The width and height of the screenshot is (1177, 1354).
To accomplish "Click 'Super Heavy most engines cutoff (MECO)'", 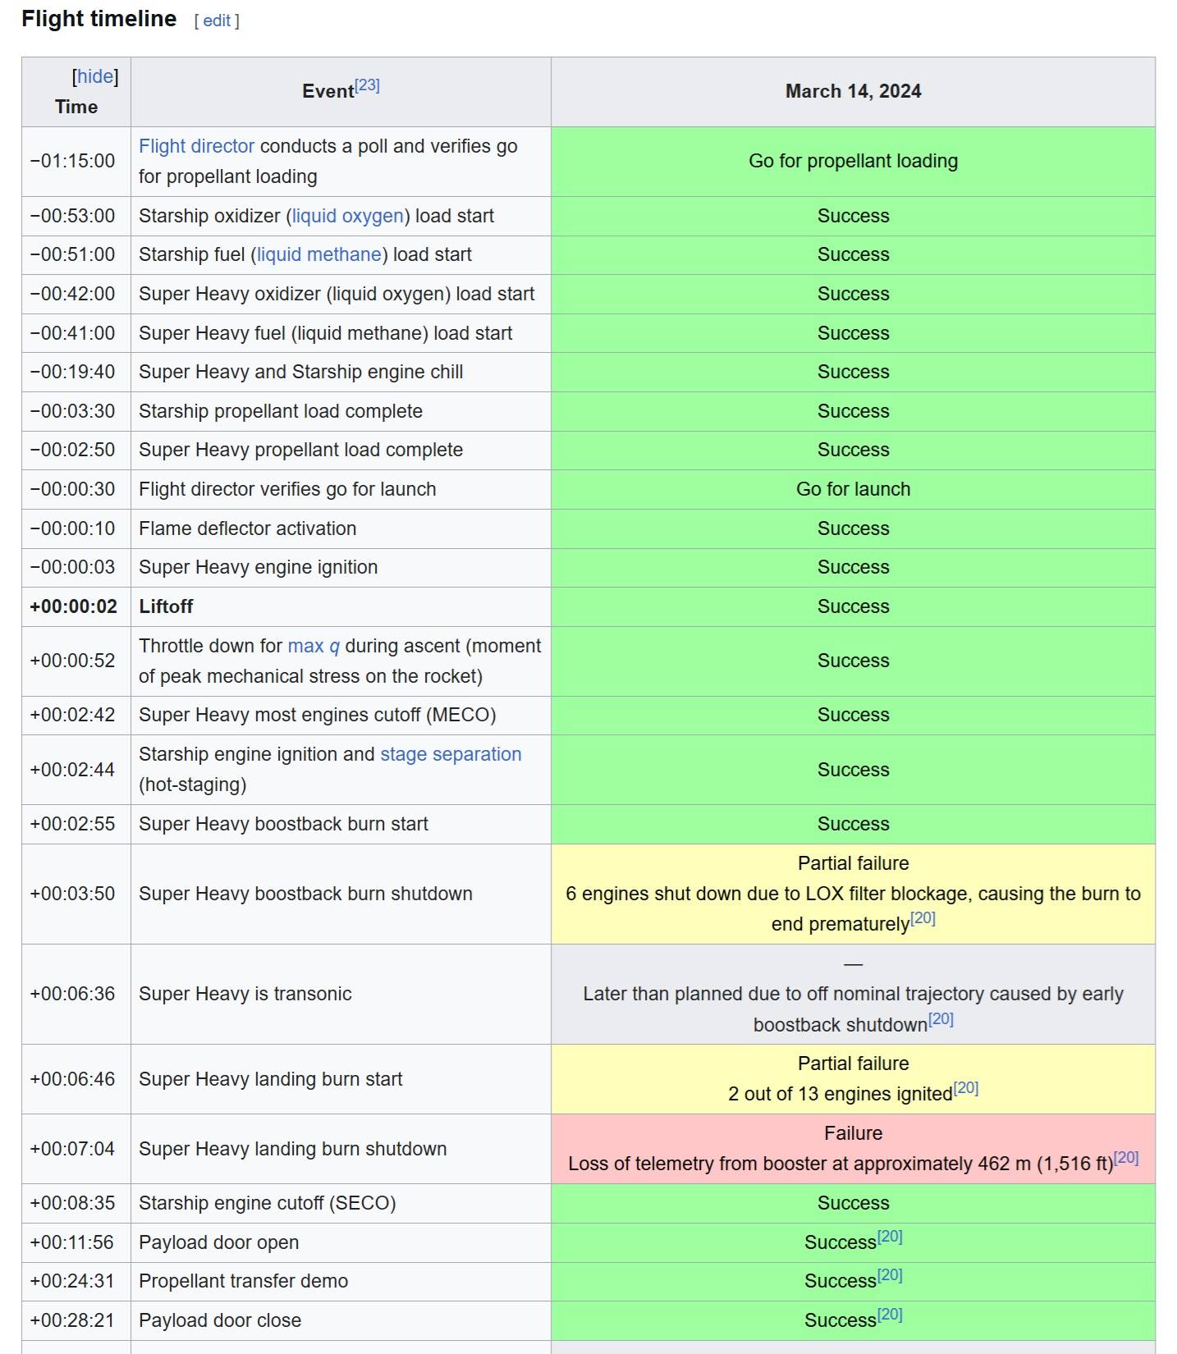I will [x=341, y=715].
